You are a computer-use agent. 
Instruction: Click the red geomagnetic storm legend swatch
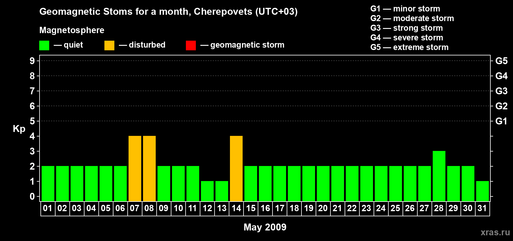tap(191, 45)
